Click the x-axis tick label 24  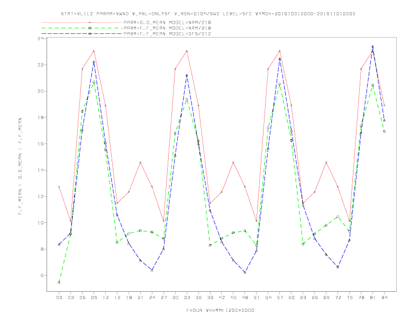click(x=152, y=298)
